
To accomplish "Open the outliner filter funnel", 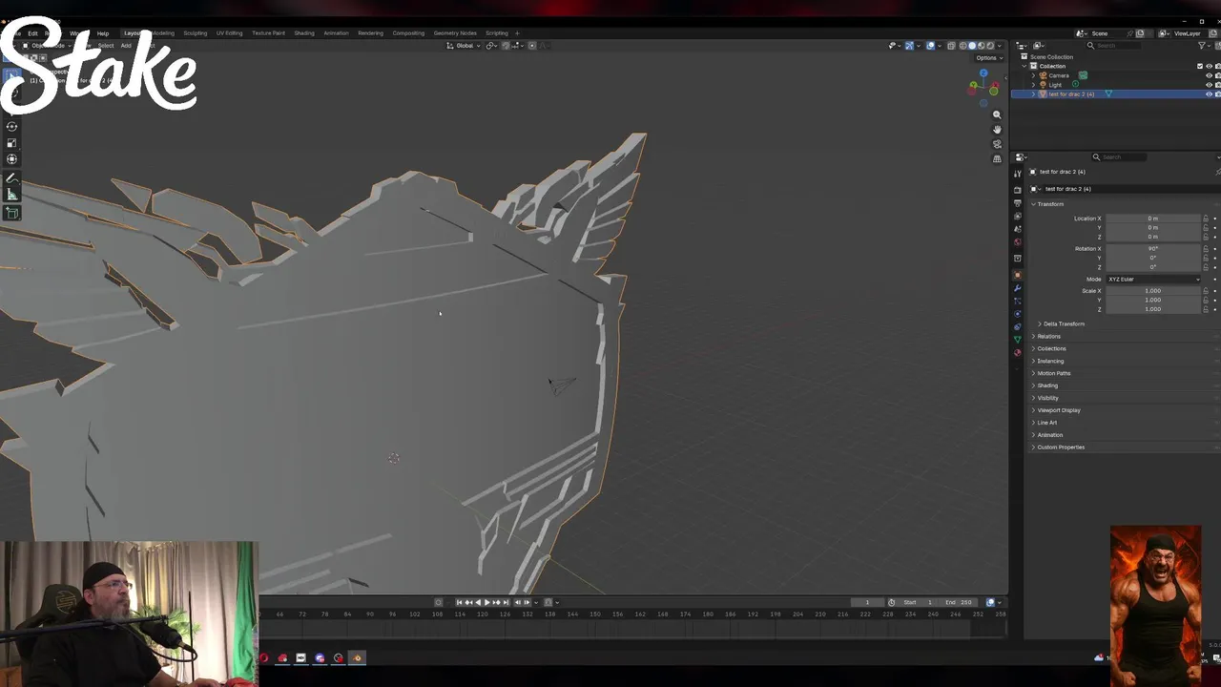I will [1202, 46].
